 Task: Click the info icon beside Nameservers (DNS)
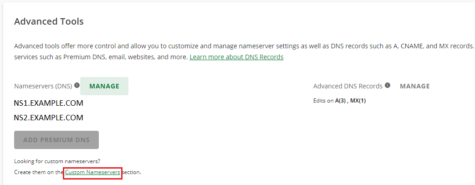[x=77, y=85]
